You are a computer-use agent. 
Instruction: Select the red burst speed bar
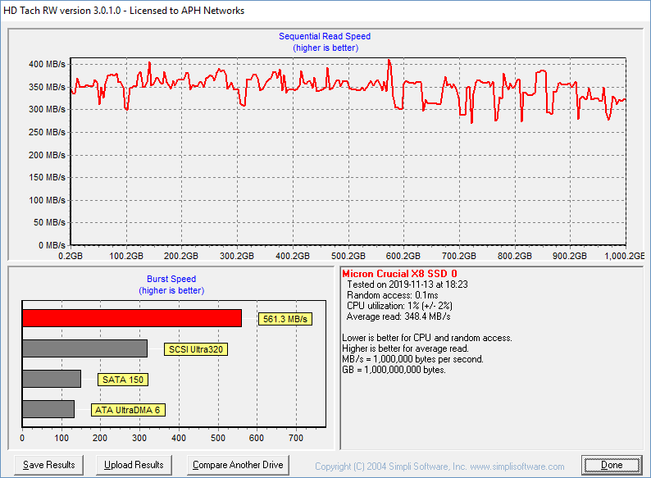pos(131,318)
